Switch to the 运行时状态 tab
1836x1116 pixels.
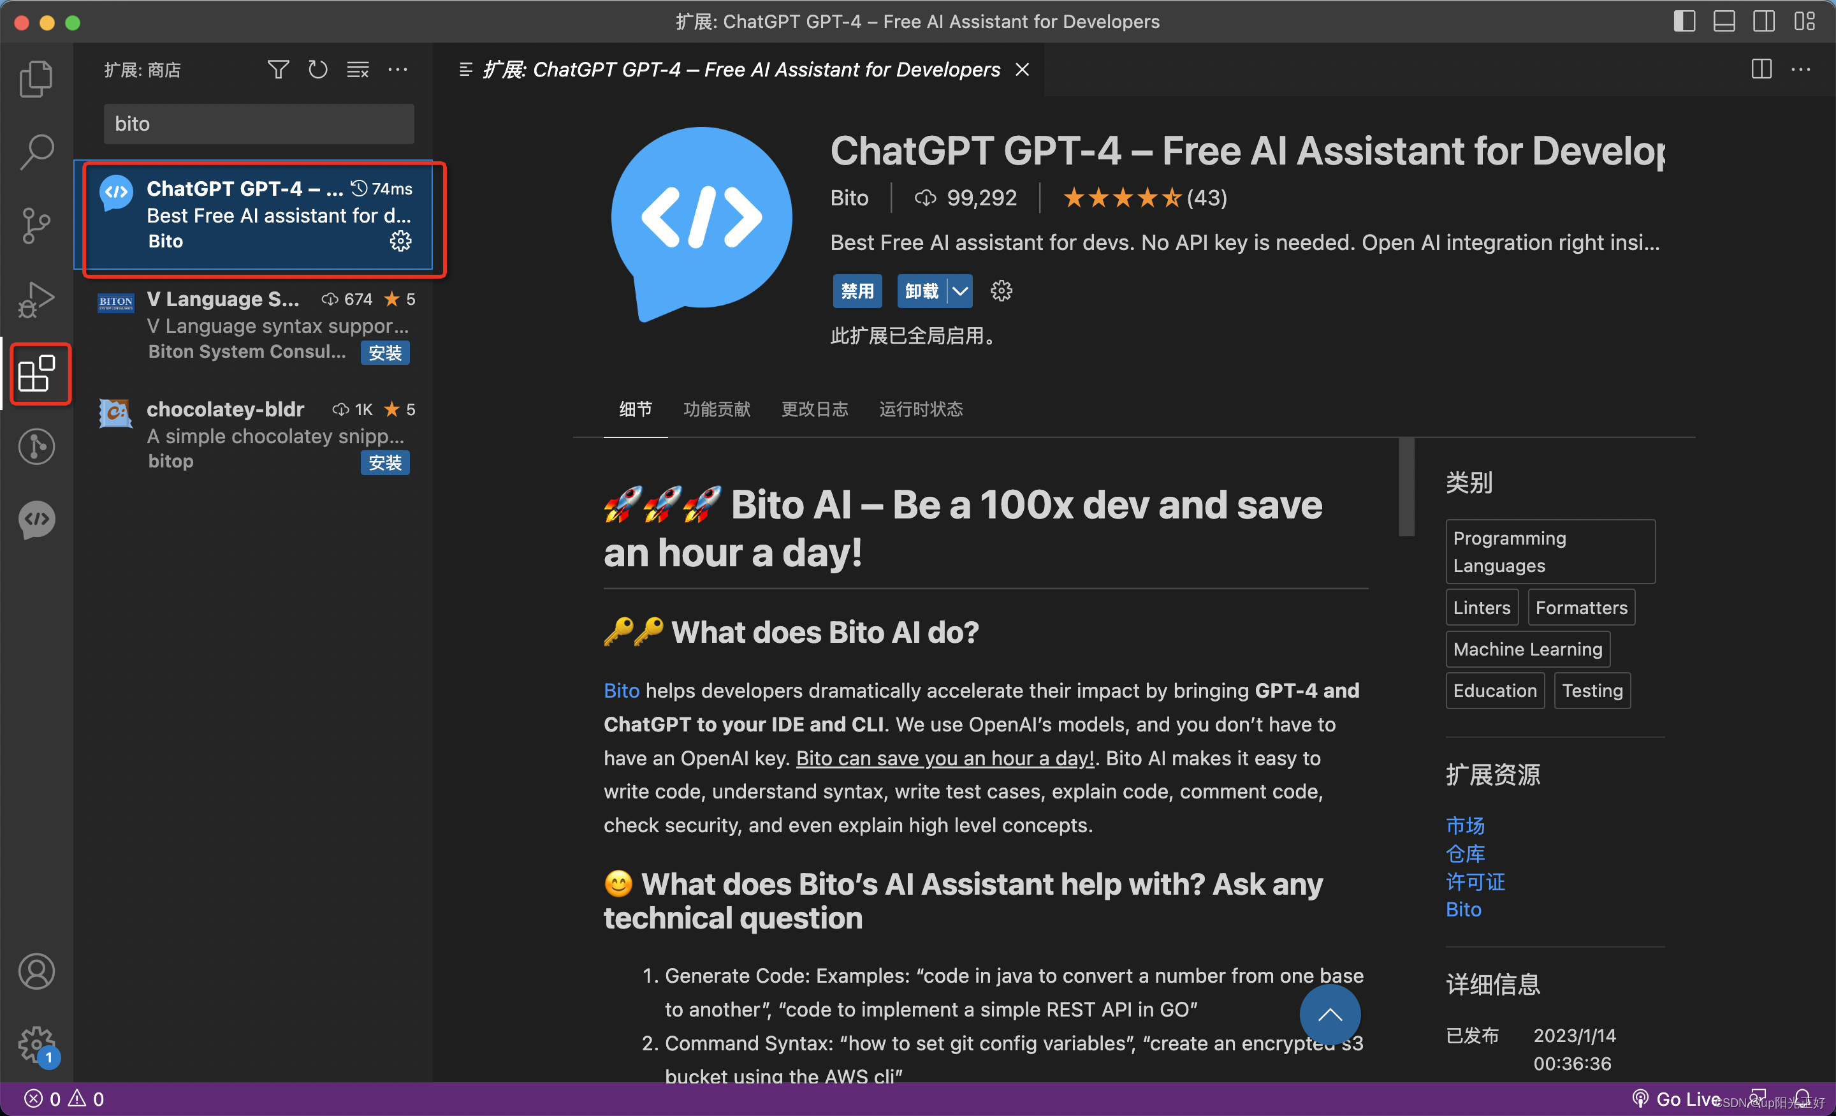click(x=921, y=409)
